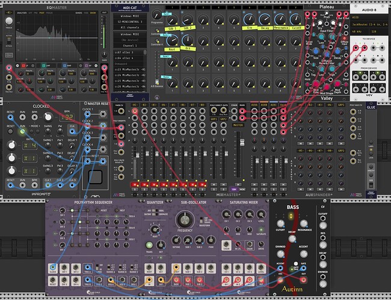Select mapping cc23 MixMaster3c -01
This screenshot has height=300, width=391.
pyautogui.click(x=130, y=70)
